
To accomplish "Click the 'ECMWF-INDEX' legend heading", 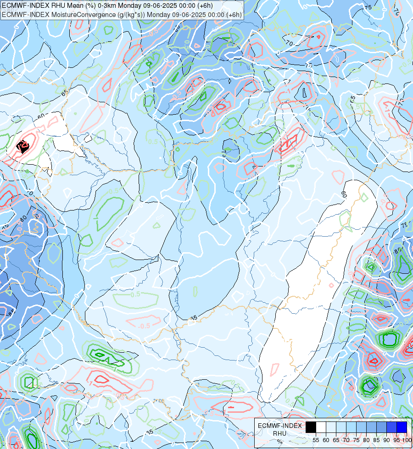I will click(x=280, y=426).
